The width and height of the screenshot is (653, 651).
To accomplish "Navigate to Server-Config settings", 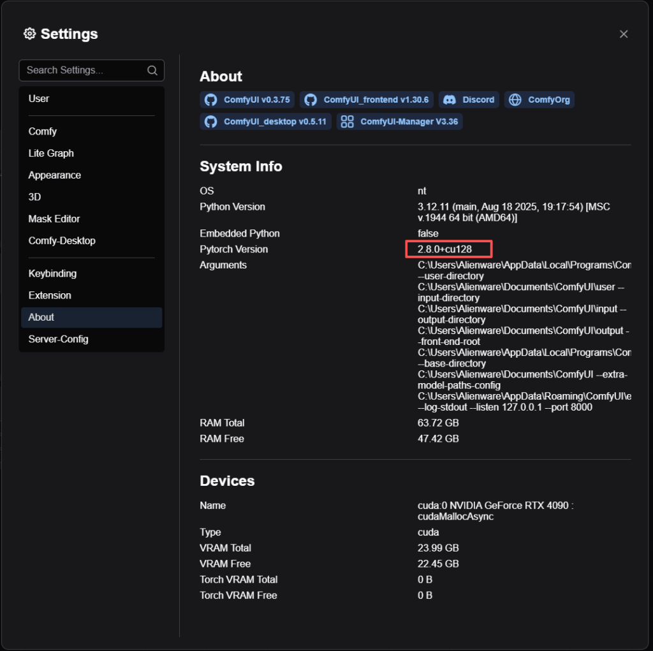I will point(58,339).
